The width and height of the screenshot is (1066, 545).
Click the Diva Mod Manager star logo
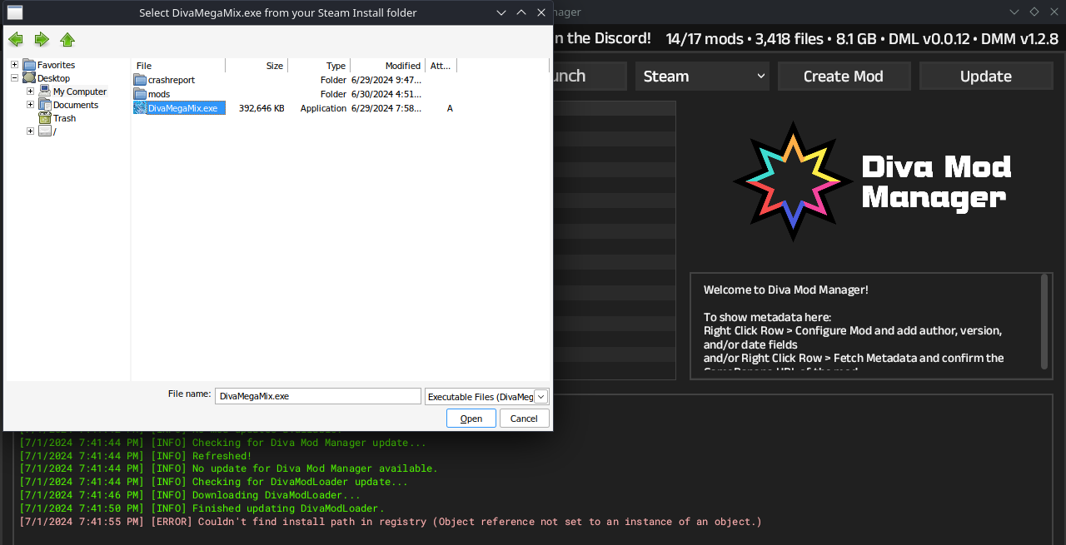tap(793, 181)
